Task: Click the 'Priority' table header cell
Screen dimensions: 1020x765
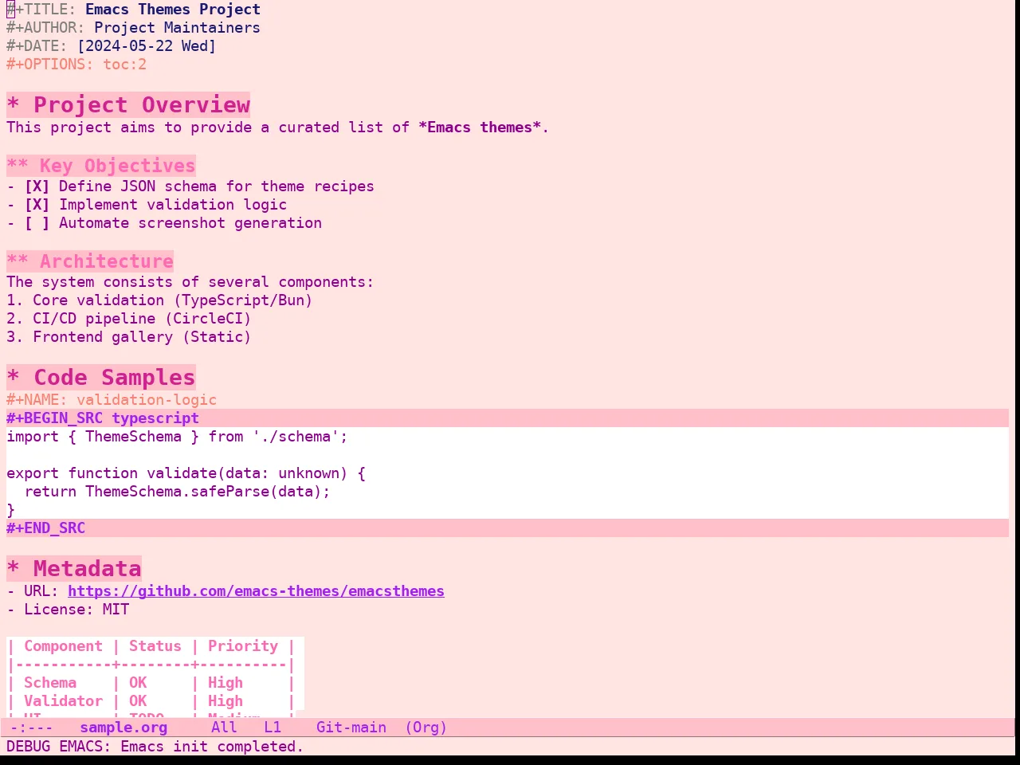Action: (x=243, y=646)
